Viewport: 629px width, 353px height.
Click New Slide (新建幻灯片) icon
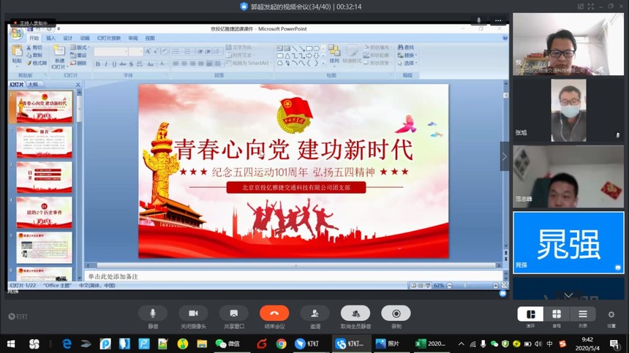(59, 51)
